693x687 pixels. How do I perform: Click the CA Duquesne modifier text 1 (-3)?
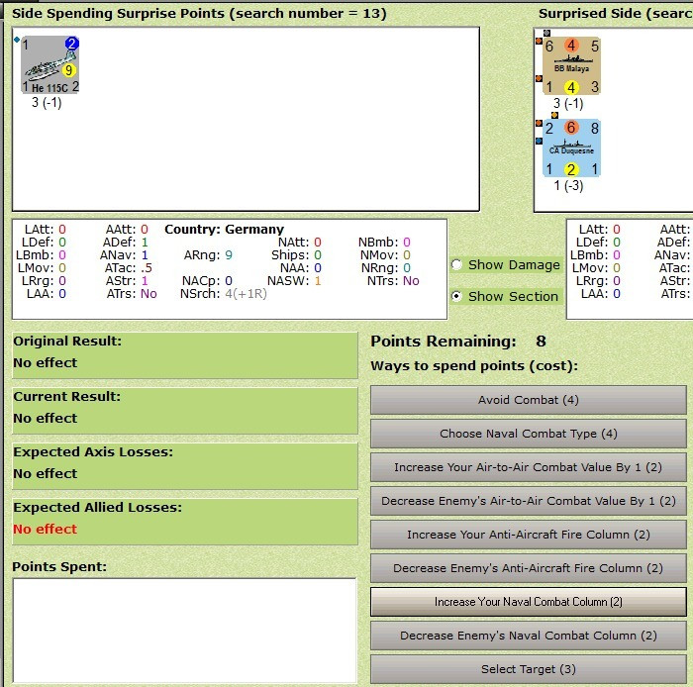point(568,185)
